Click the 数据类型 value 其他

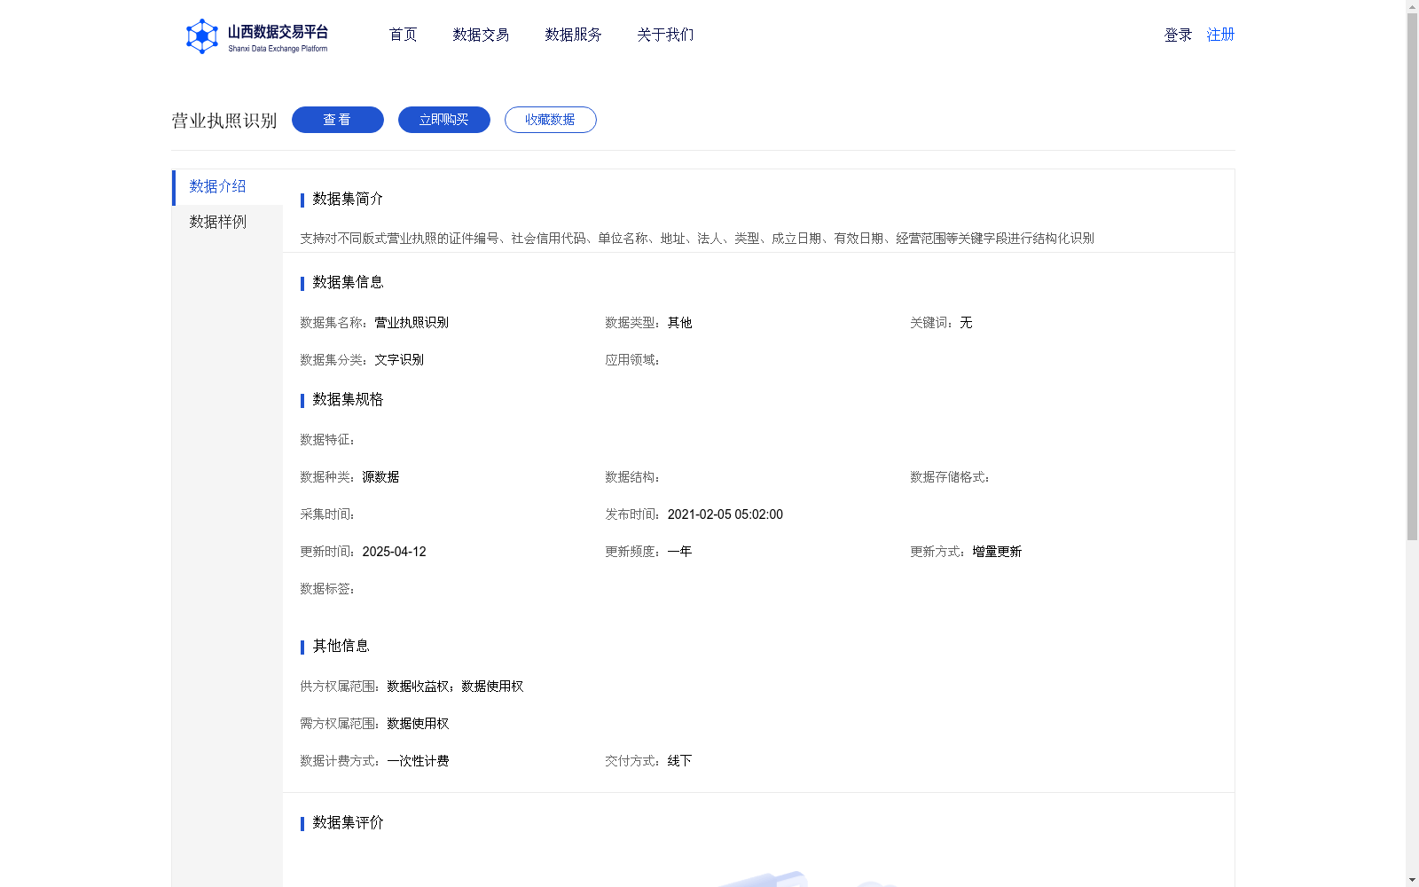point(679,323)
